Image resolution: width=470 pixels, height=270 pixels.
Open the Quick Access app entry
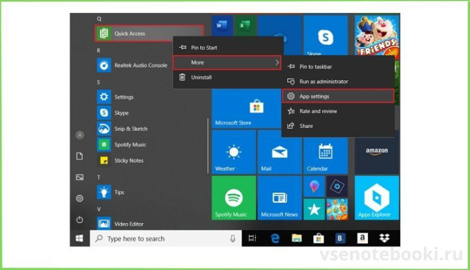tap(149, 33)
